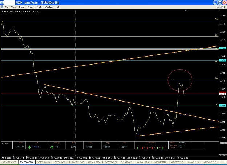Switch to the USDJPY,M30 chart tab
The width and height of the screenshot is (227, 165).
(x=77, y=162)
